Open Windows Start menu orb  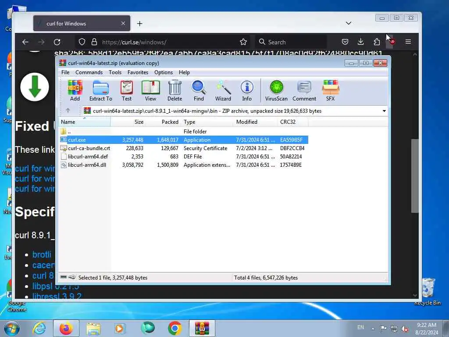click(12, 328)
